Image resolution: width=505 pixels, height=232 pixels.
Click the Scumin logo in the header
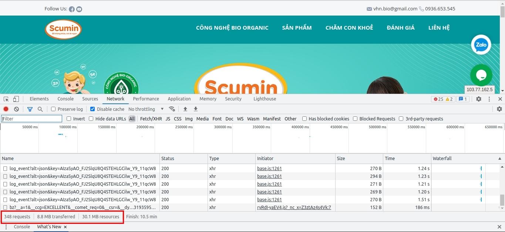click(x=63, y=29)
